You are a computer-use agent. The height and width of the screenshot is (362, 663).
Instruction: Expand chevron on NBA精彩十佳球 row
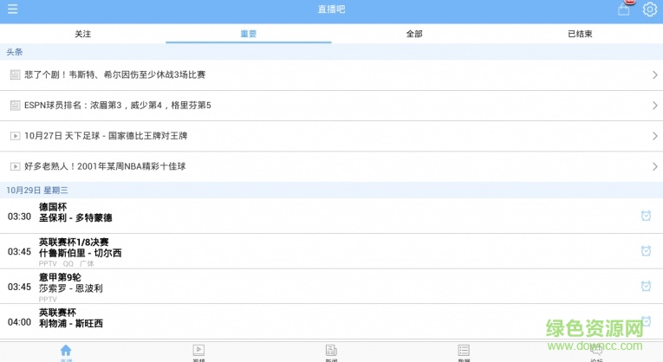click(654, 166)
